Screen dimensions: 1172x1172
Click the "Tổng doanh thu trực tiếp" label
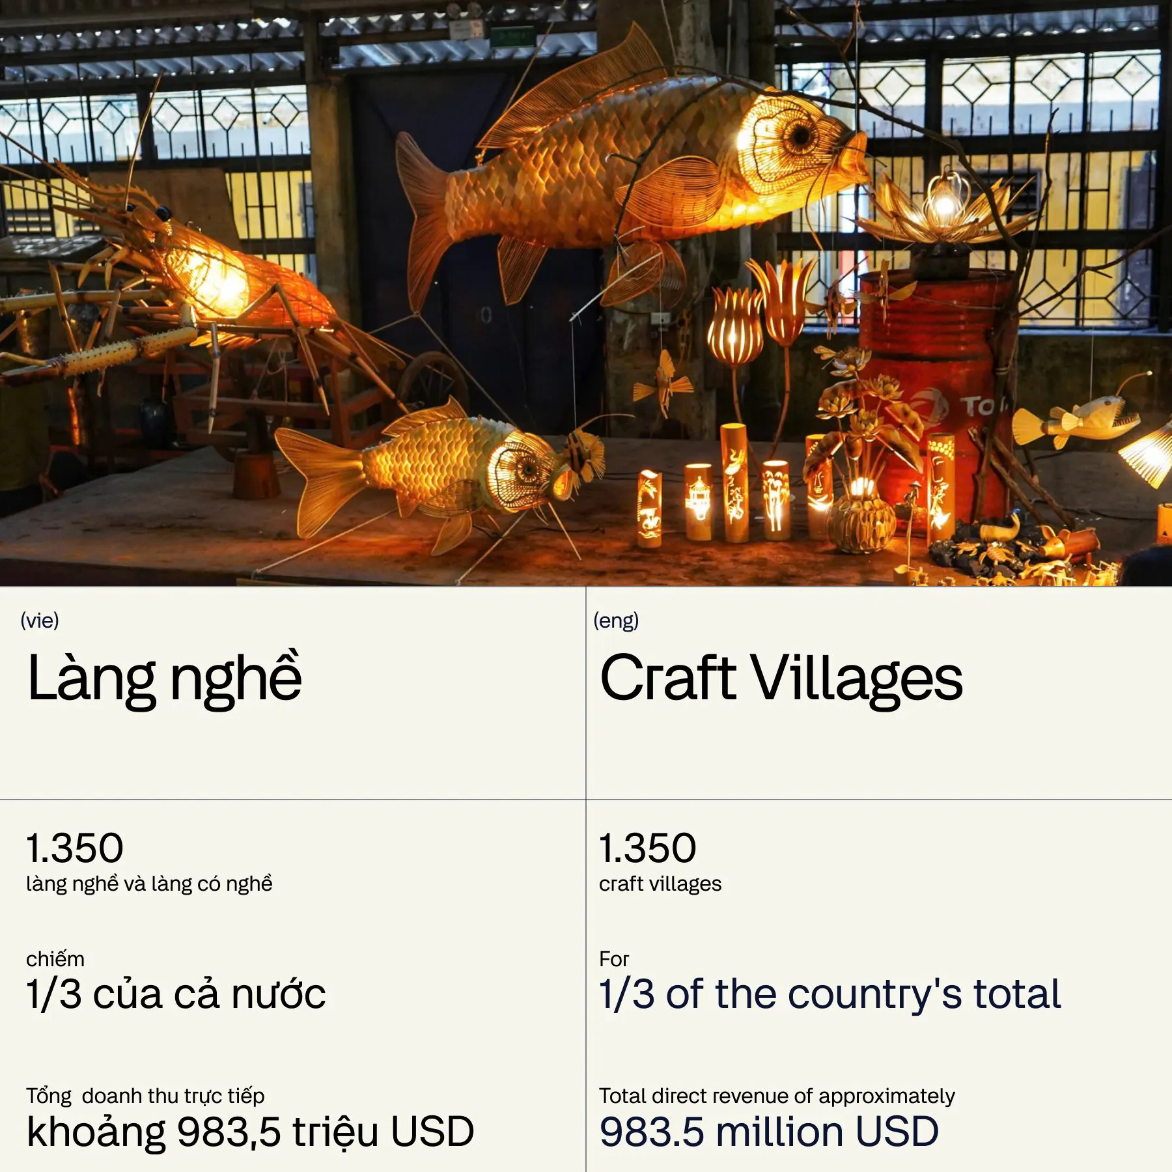click(145, 1096)
